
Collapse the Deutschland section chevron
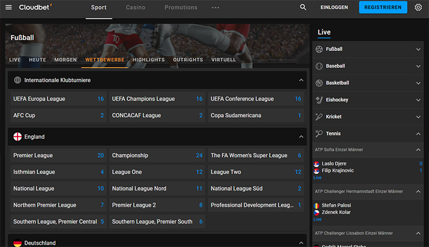[301, 243]
